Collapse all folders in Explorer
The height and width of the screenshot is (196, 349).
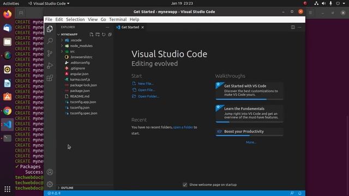pos(110,34)
